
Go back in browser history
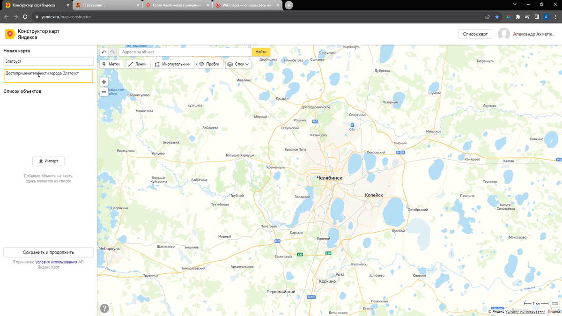coord(7,17)
